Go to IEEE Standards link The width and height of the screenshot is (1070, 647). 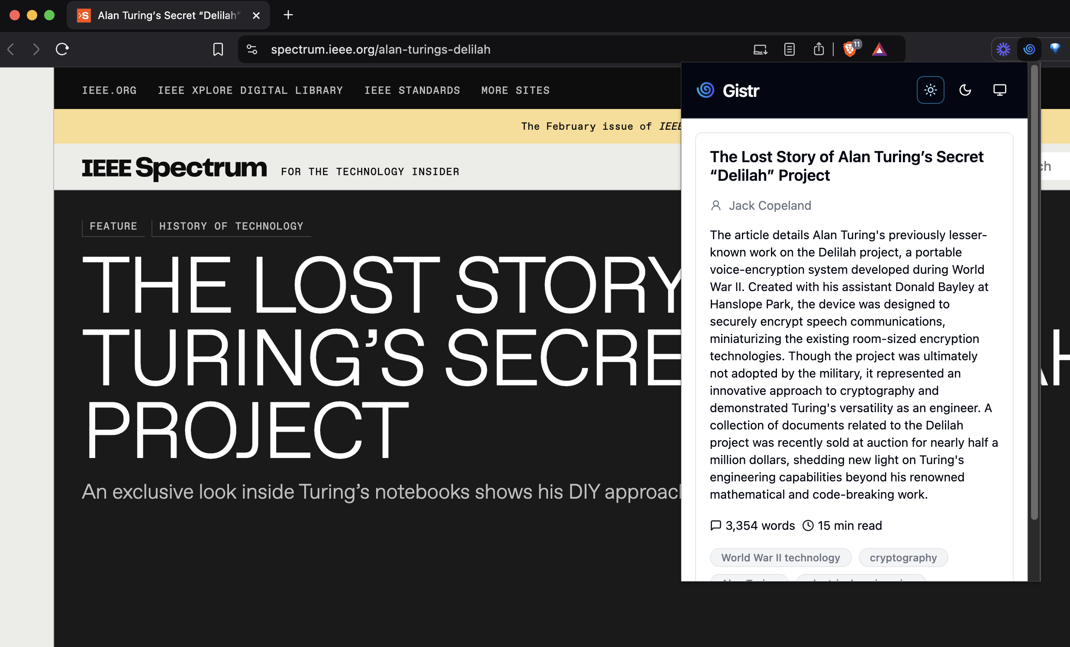pyautogui.click(x=412, y=90)
